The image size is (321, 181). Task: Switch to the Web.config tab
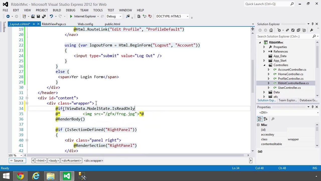pyautogui.click(x=85, y=24)
